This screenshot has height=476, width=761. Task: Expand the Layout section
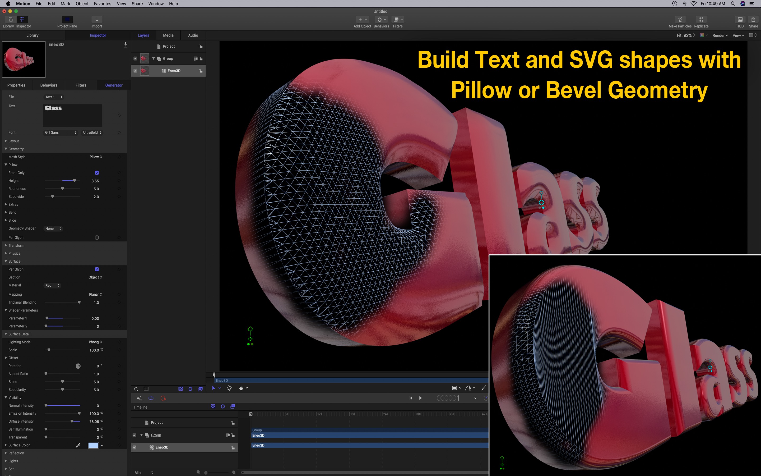[6, 141]
